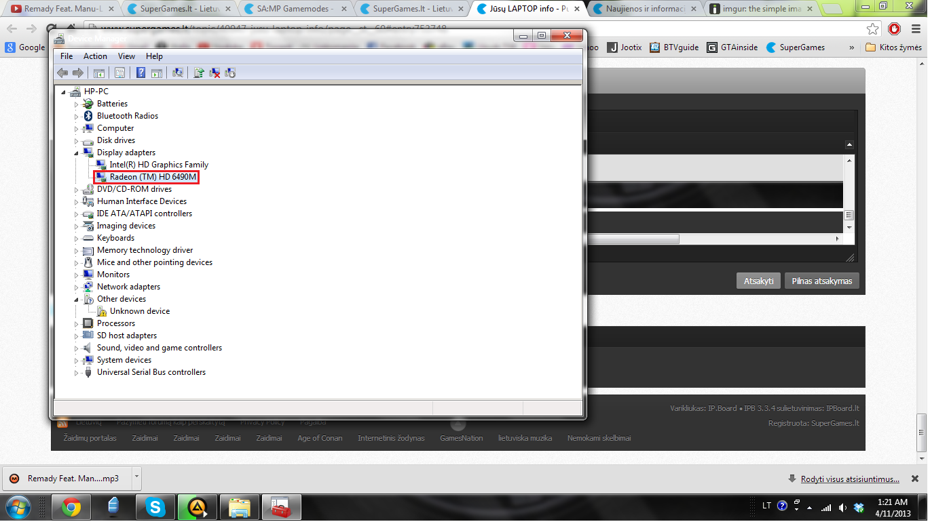Click the Forward arrow in Device Manager toolbar
Viewport: 930px width, 524px height.
[77, 73]
